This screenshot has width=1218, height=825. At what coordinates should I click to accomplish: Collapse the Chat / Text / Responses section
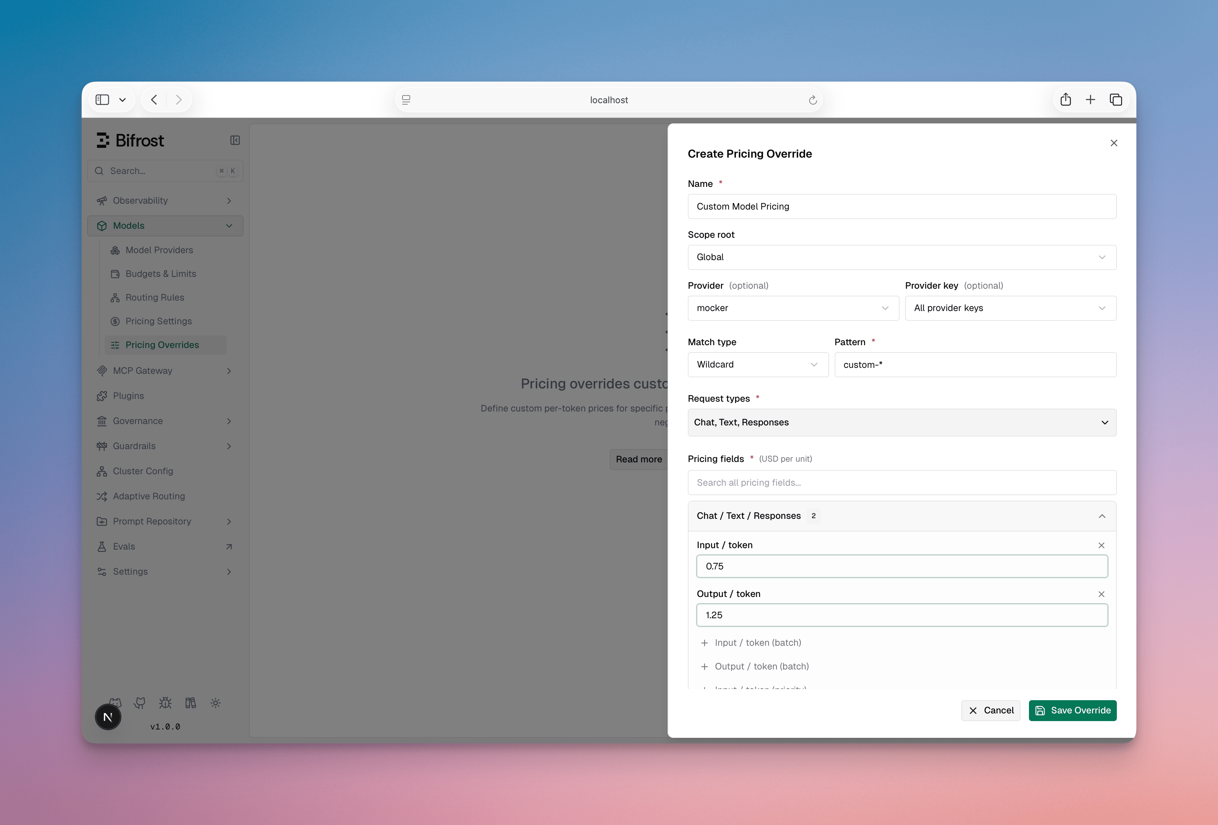[902, 516]
